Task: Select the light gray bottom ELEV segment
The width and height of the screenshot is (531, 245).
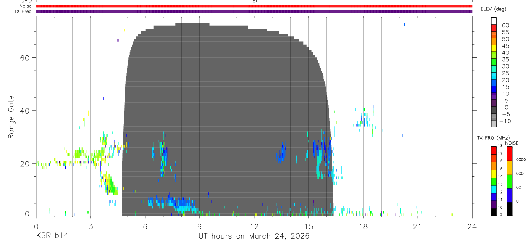Action: tap(494, 124)
